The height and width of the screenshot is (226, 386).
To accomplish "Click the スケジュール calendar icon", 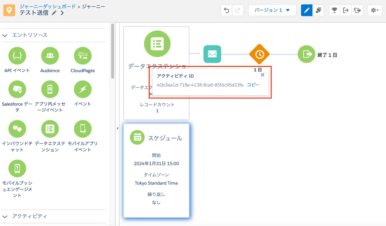I will tap(138, 138).
